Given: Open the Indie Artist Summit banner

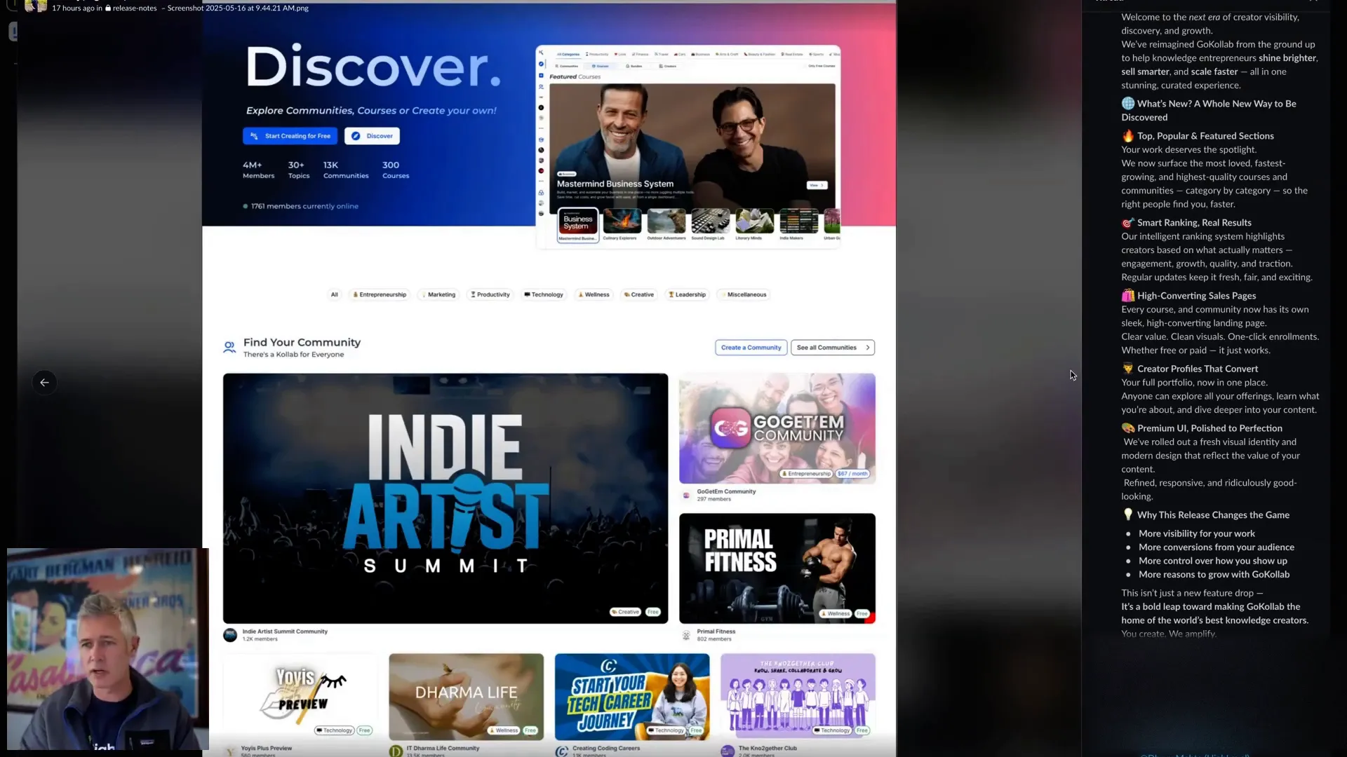Looking at the screenshot, I should (445, 498).
